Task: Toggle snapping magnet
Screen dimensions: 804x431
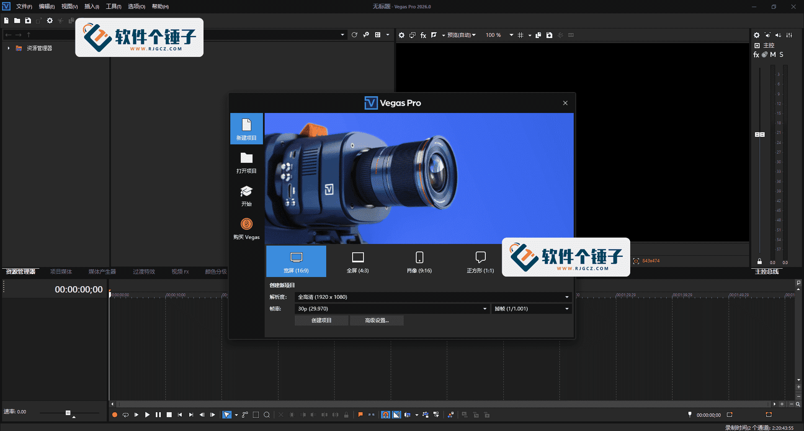Action: [386, 415]
